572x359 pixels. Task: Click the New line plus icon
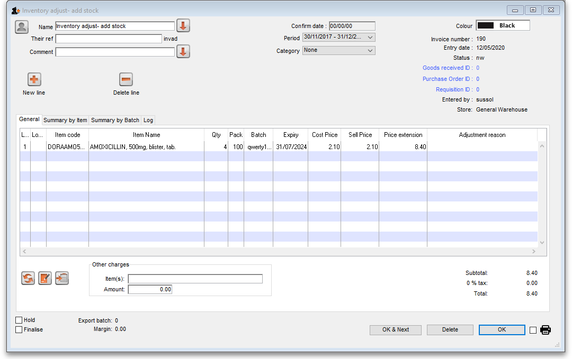tap(34, 80)
